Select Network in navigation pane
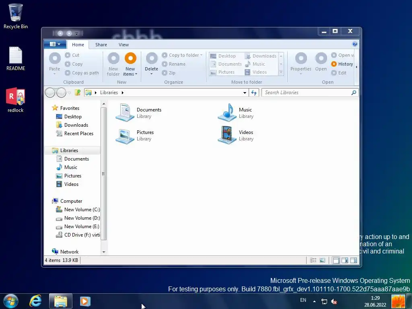This screenshot has height=309, width=412. click(x=65, y=252)
